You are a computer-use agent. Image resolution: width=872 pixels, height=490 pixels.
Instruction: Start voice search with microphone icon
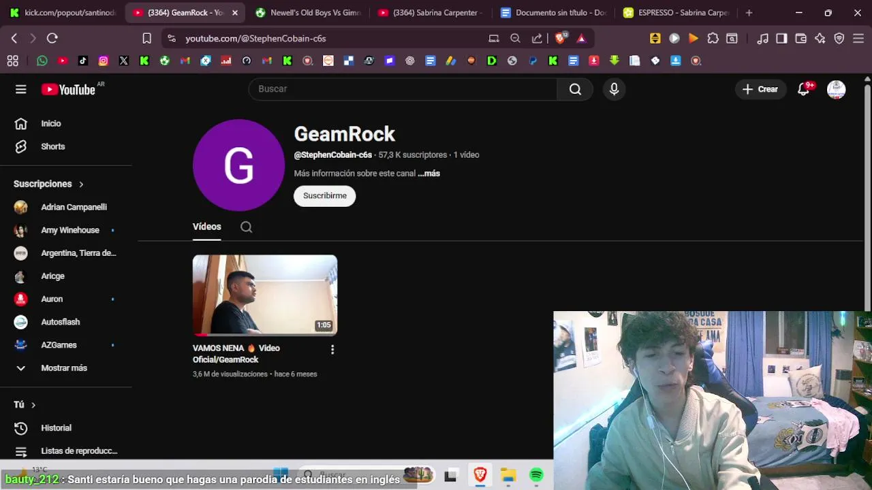click(614, 89)
